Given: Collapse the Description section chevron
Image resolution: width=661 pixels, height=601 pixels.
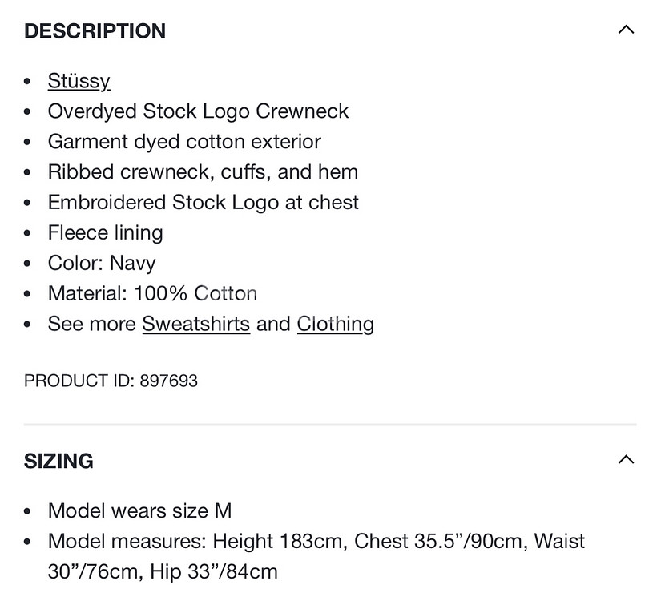Looking at the screenshot, I should tap(626, 30).
